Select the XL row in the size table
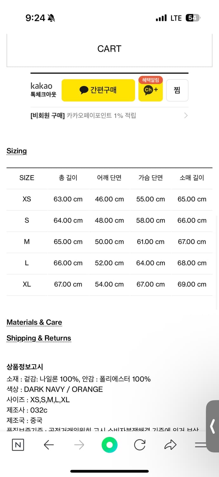Image resolution: width=219 pixels, height=477 pixels. pos(109,284)
